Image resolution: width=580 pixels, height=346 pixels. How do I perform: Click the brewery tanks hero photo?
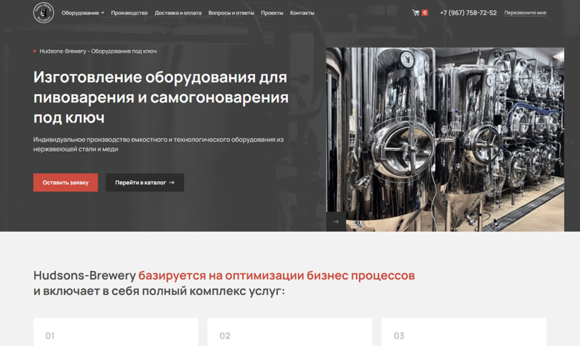tap(445, 139)
